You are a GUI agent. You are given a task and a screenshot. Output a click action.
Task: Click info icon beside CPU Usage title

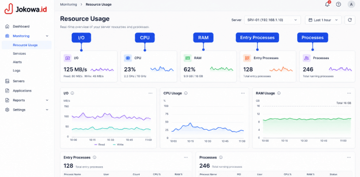tap(186, 93)
